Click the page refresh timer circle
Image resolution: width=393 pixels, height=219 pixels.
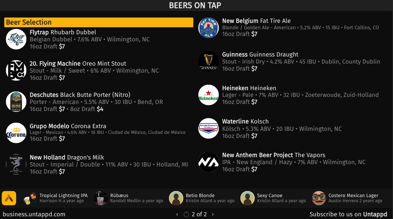coord(186,215)
